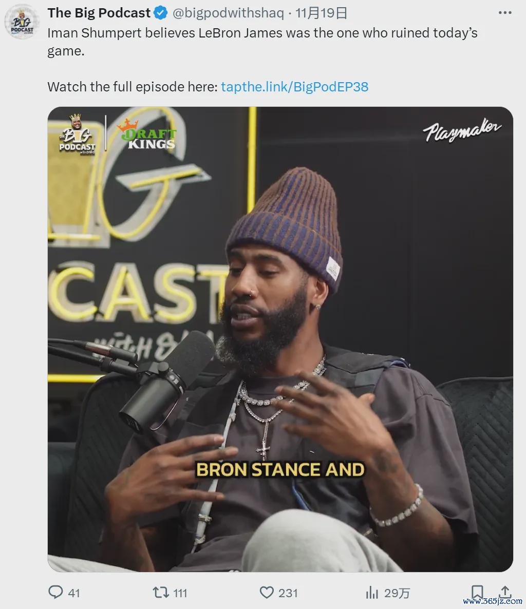Click the 41 replies count
This screenshot has width=526, height=609.
tap(74, 593)
